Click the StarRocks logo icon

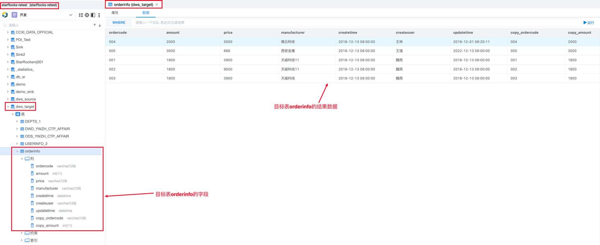(5, 15)
